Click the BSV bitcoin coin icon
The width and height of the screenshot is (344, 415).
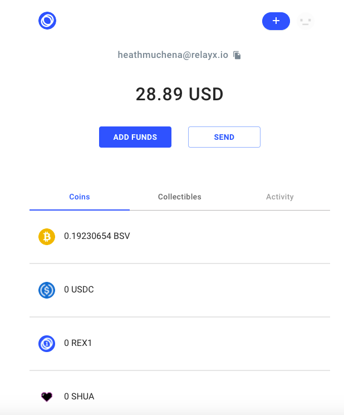pyautogui.click(x=47, y=237)
